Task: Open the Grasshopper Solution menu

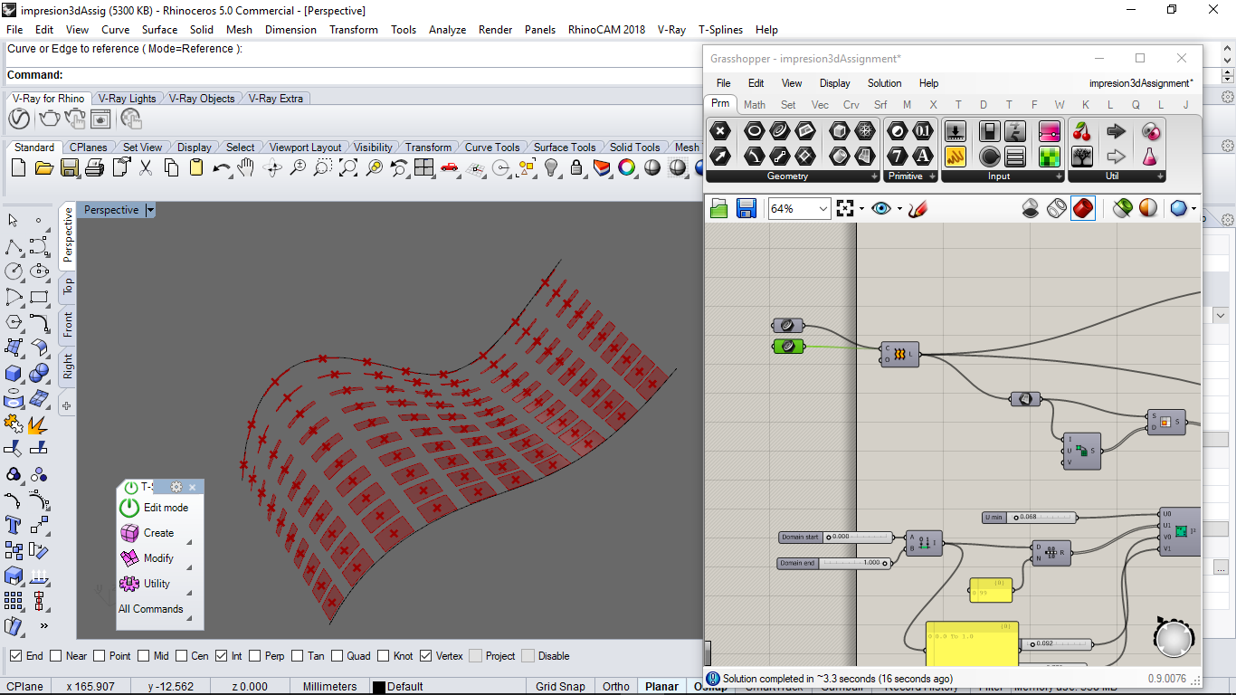Action: (884, 82)
